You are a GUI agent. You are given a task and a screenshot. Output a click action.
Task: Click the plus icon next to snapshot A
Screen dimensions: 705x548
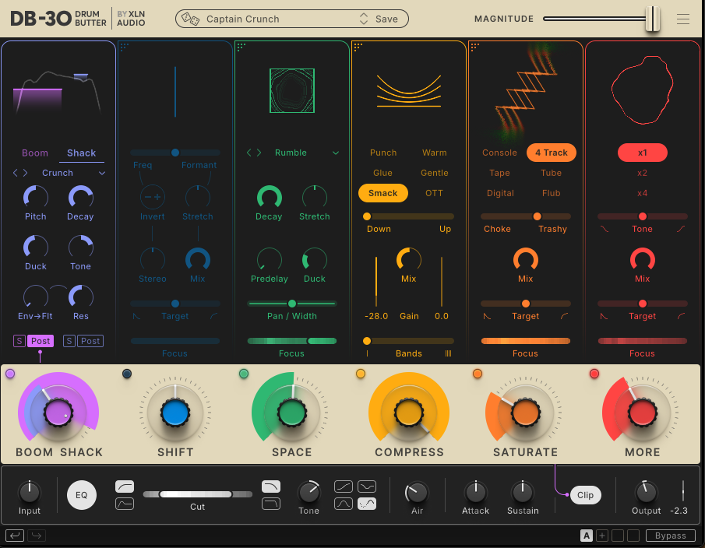pos(602,536)
